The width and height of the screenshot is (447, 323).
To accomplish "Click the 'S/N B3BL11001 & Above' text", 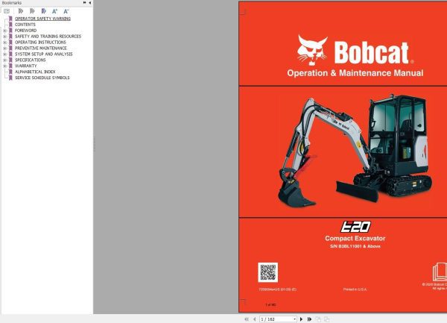I will [355, 246].
